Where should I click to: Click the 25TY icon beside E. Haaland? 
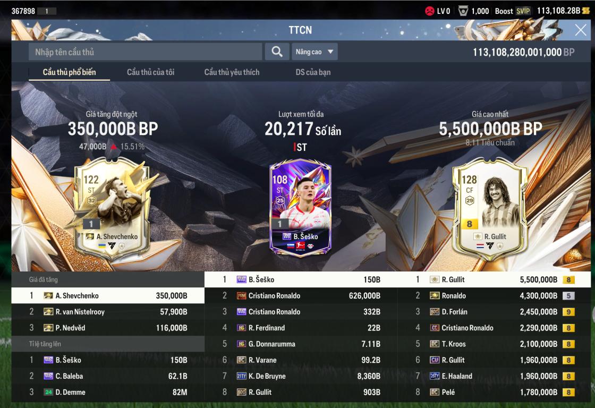(x=435, y=376)
